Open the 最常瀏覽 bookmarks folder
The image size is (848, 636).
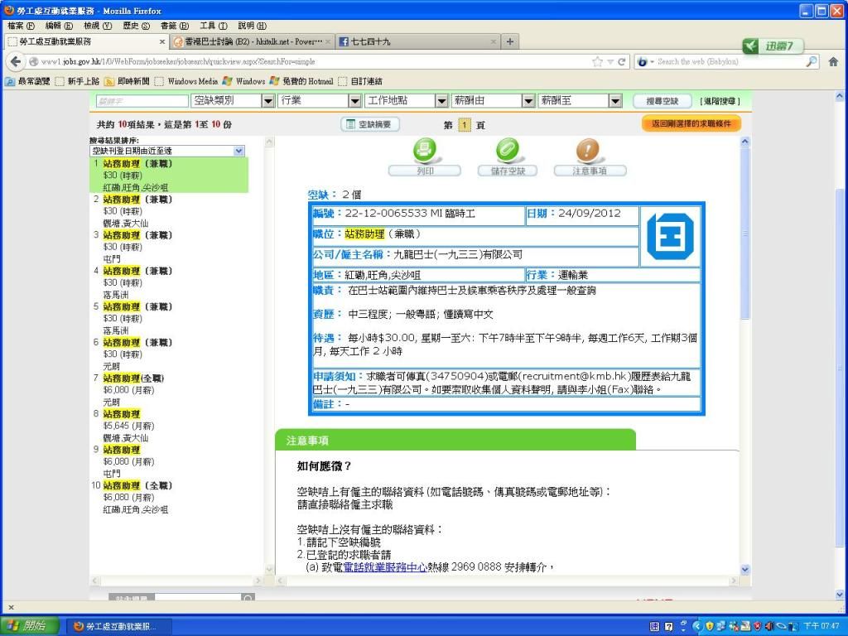coord(27,81)
